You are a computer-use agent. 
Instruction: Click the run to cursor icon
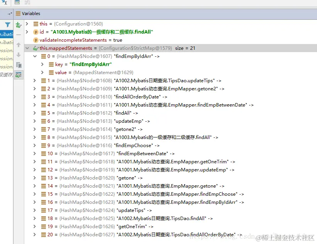click(x=5, y=2)
